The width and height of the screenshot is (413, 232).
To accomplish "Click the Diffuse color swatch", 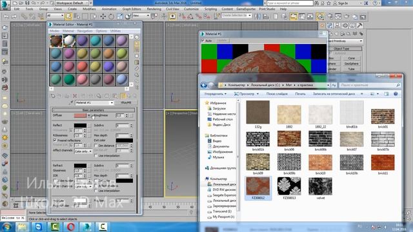I will point(80,115).
